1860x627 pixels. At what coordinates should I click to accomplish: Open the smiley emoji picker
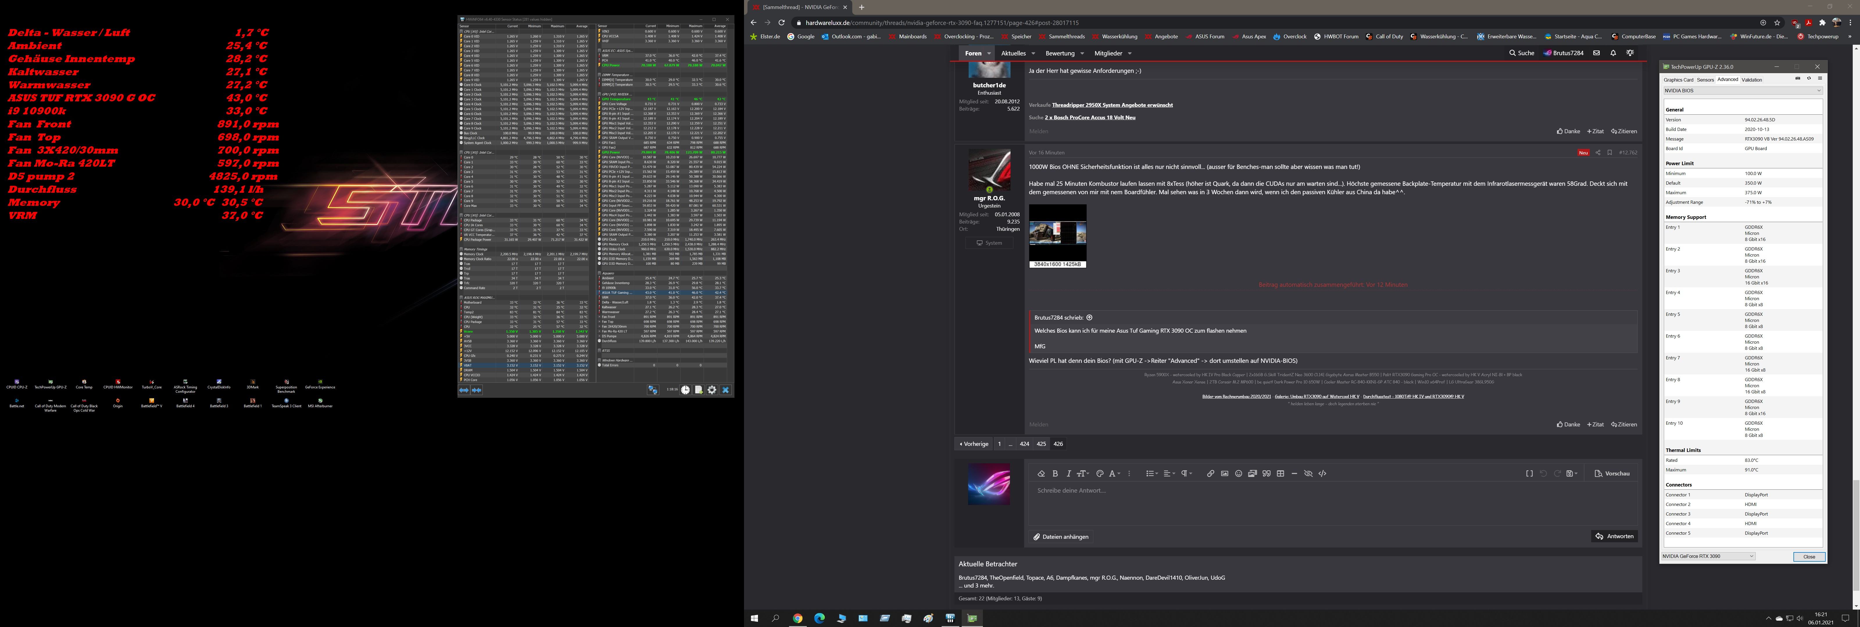[x=1238, y=474]
